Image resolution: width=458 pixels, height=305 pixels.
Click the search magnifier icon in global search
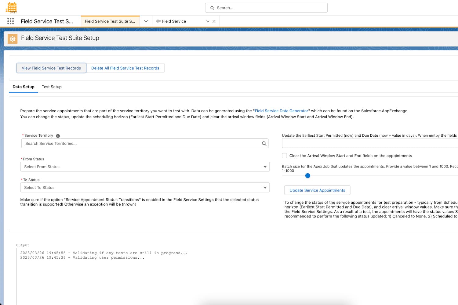(x=212, y=8)
